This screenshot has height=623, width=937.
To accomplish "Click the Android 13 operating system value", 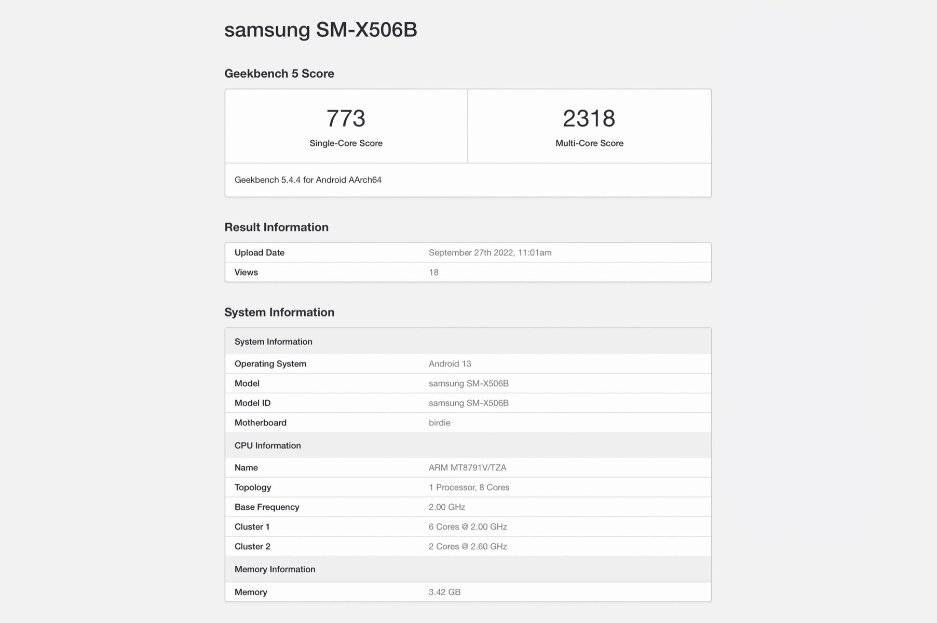I will (x=450, y=364).
